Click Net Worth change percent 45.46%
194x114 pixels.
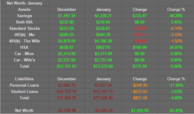point(176,110)
